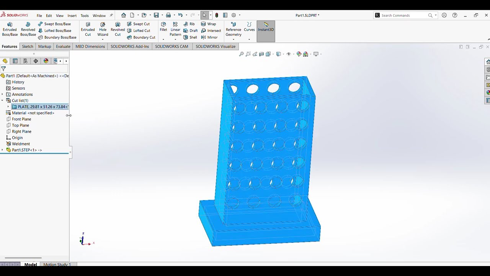Open Reference Geometry dropdown
Image resolution: width=490 pixels, height=276 pixels.
(x=233, y=39)
